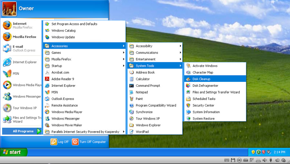Click the yellow security shield tray icon
This screenshot has height=164, width=290.
pyautogui.click(x=253, y=152)
